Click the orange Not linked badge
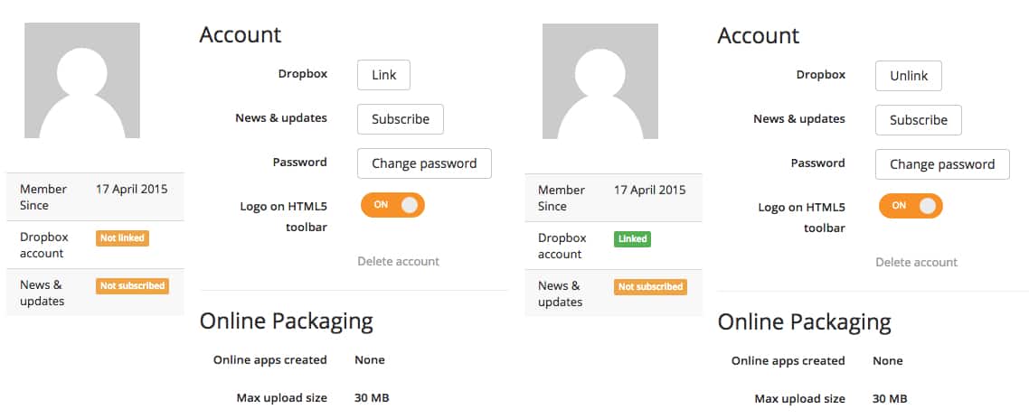Image resolution: width=1029 pixels, height=419 pixels. pos(122,238)
